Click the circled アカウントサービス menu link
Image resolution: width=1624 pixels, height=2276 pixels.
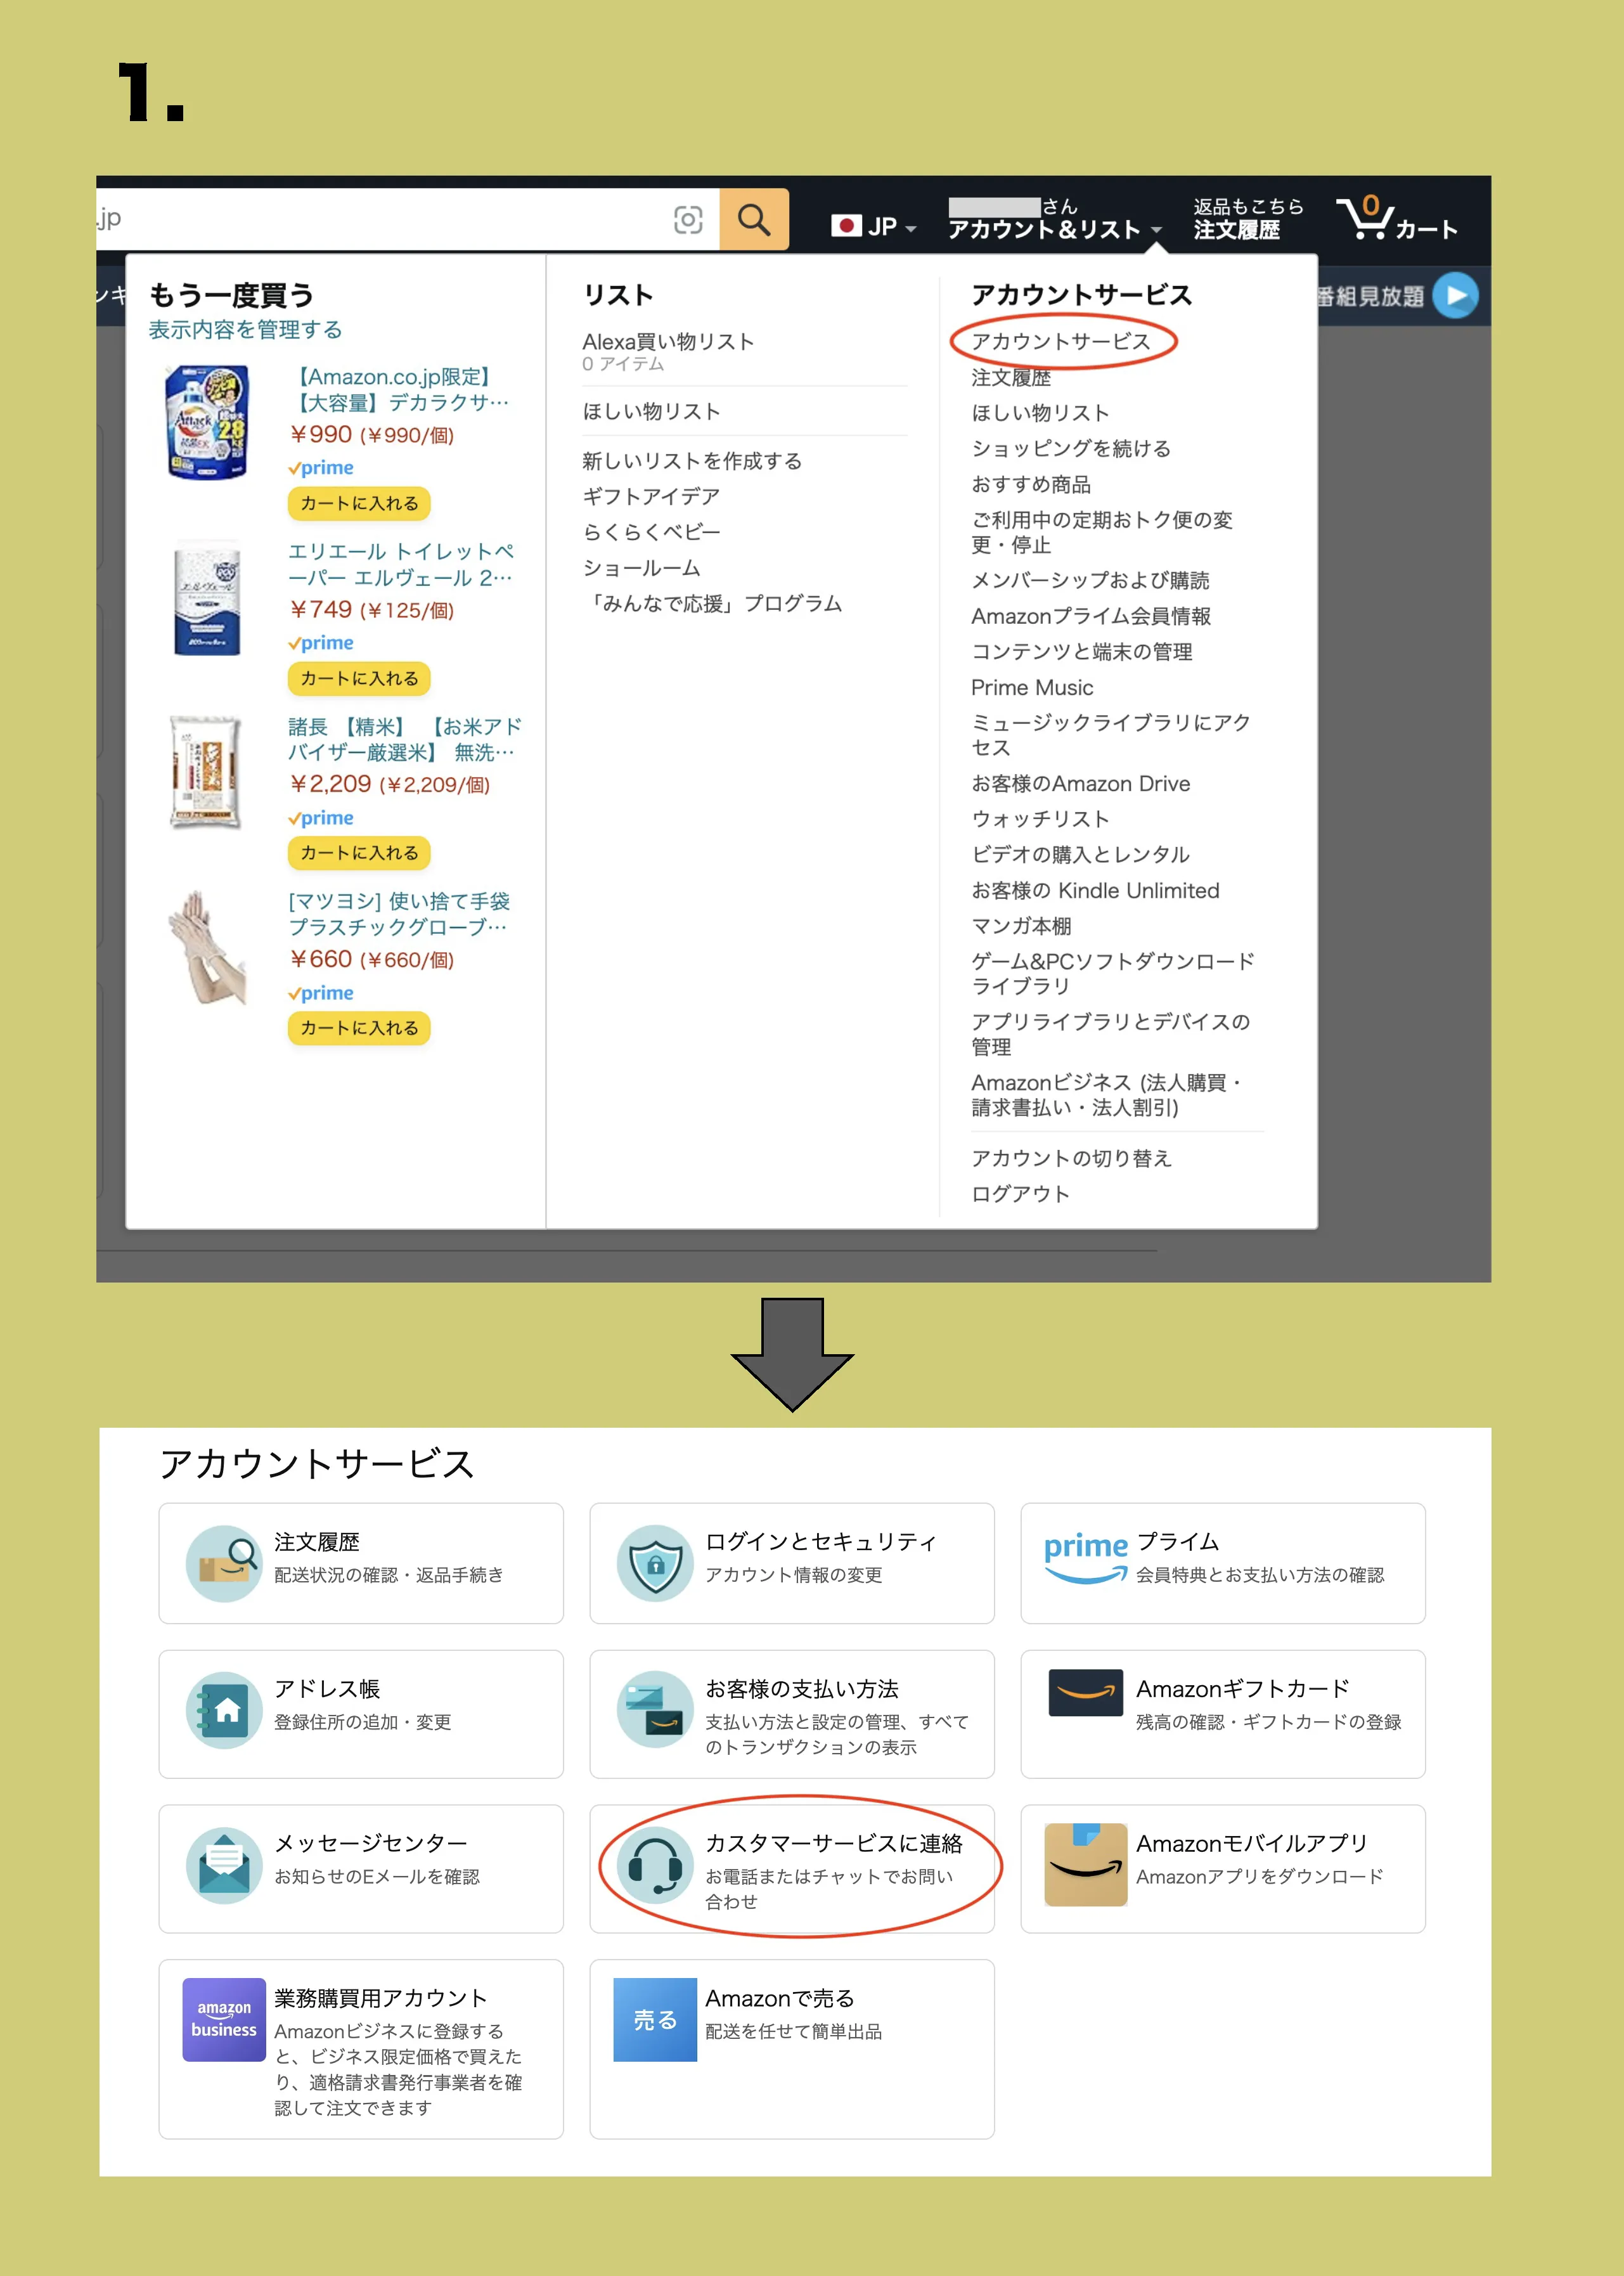click(1061, 342)
